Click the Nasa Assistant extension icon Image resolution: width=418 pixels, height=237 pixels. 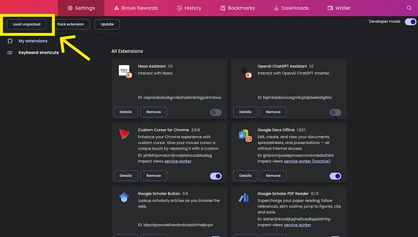pos(125,71)
